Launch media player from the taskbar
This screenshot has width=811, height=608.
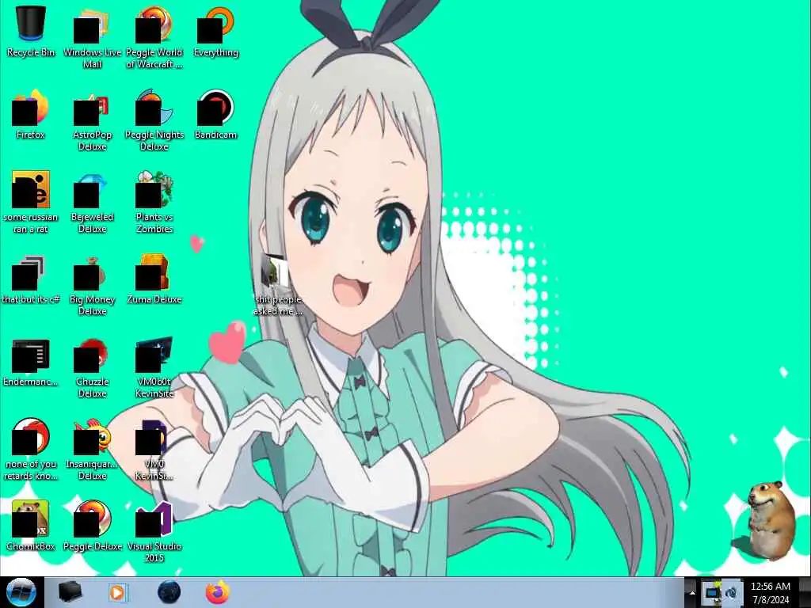click(119, 592)
